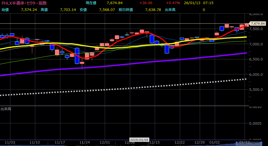Click the 2025/03/05 date tooltip
The image size is (268, 146).
click(139, 140)
